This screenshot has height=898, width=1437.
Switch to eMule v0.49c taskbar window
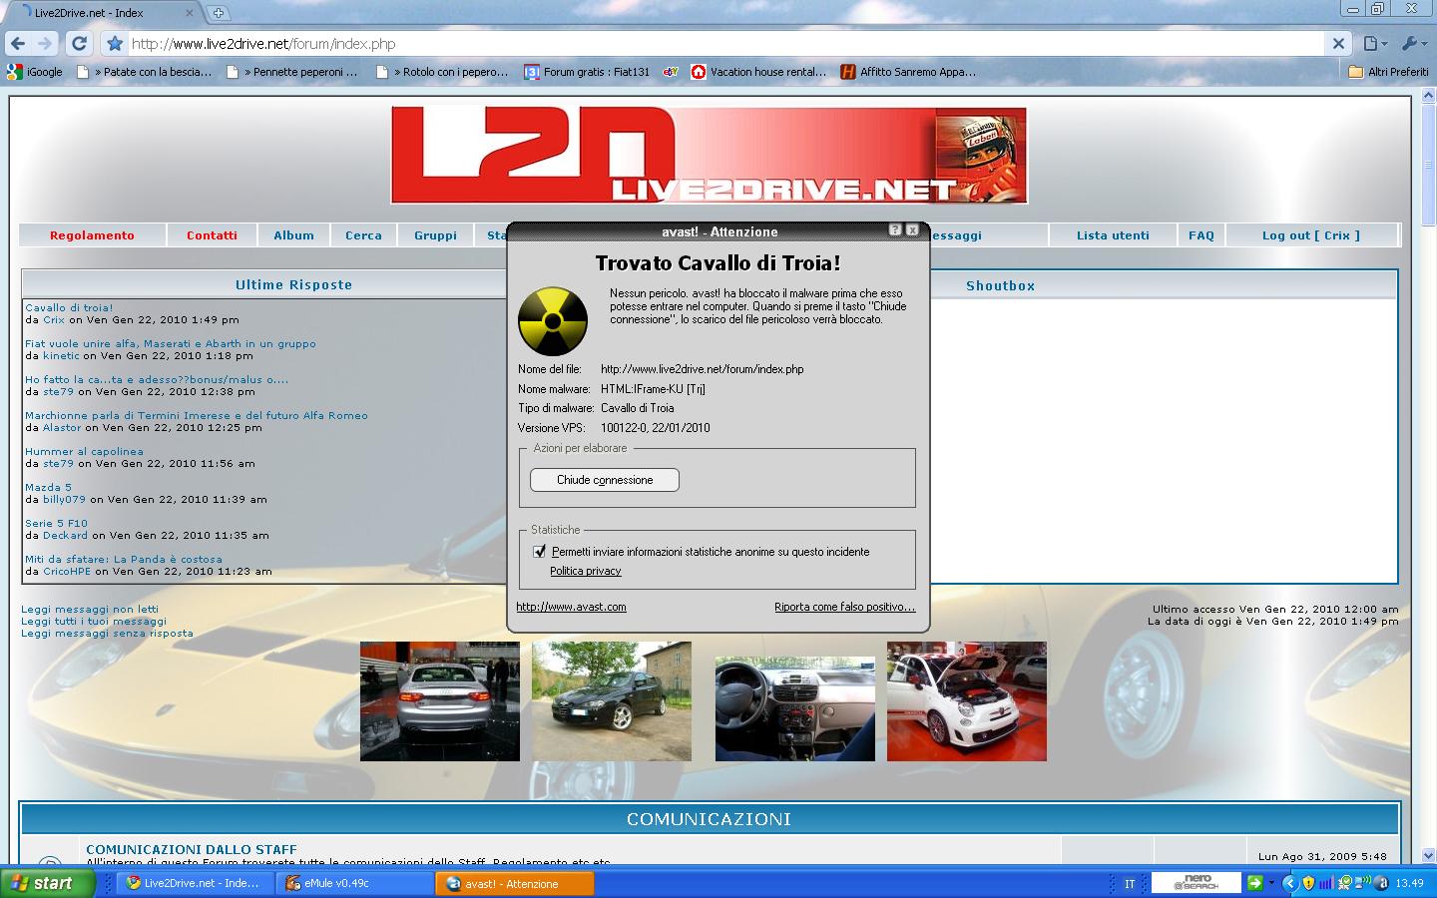coord(354,883)
